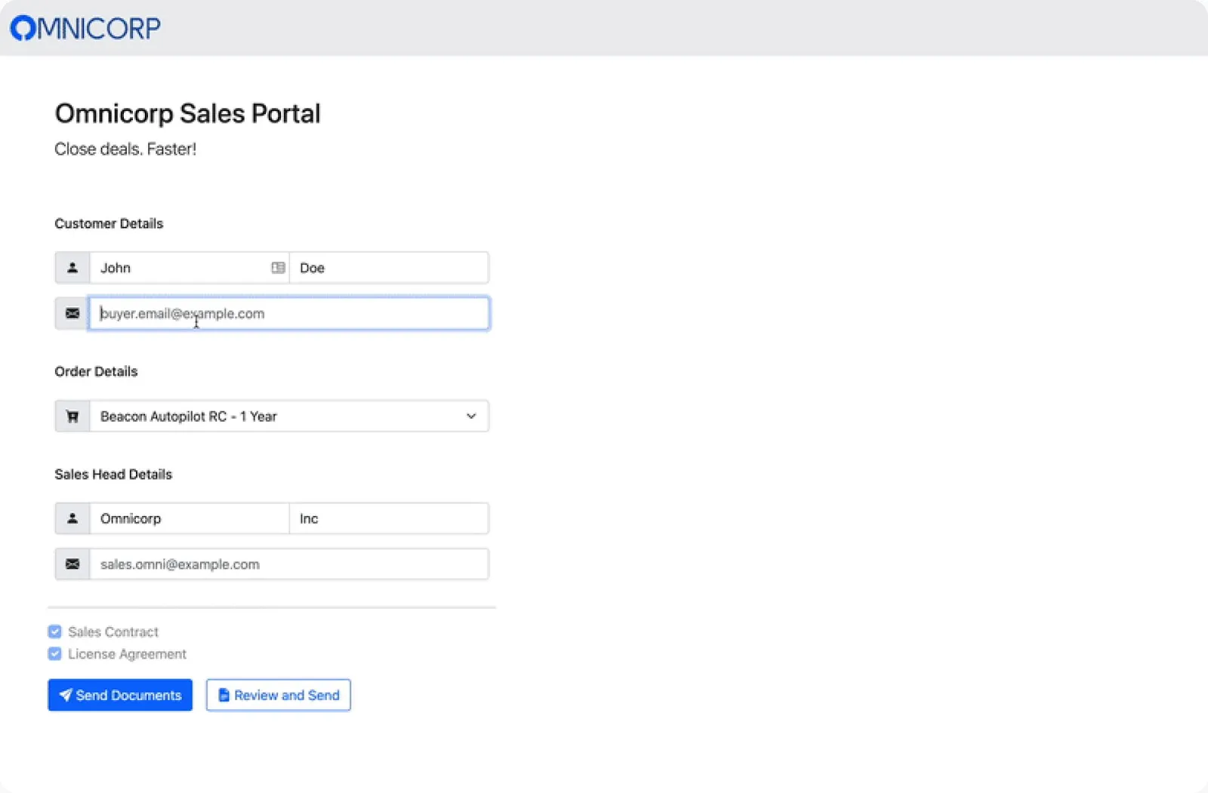Uncheck the Sales Contract checkbox
The width and height of the screenshot is (1208, 793).
54,632
